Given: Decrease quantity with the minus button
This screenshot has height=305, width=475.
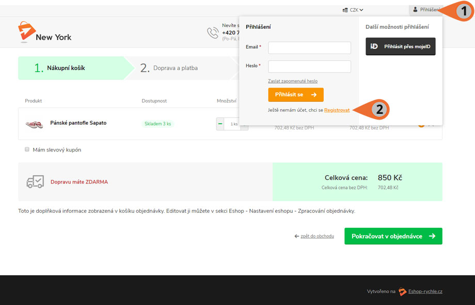Looking at the screenshot, I should click(220, 124).
